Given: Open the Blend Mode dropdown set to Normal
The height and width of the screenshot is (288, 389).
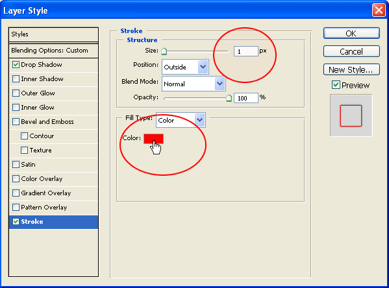Looking at the screenshot, I should [194, 84].
